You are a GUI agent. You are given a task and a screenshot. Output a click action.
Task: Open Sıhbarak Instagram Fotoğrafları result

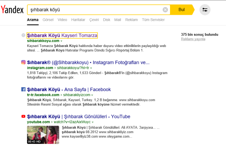tap(88, 62)
